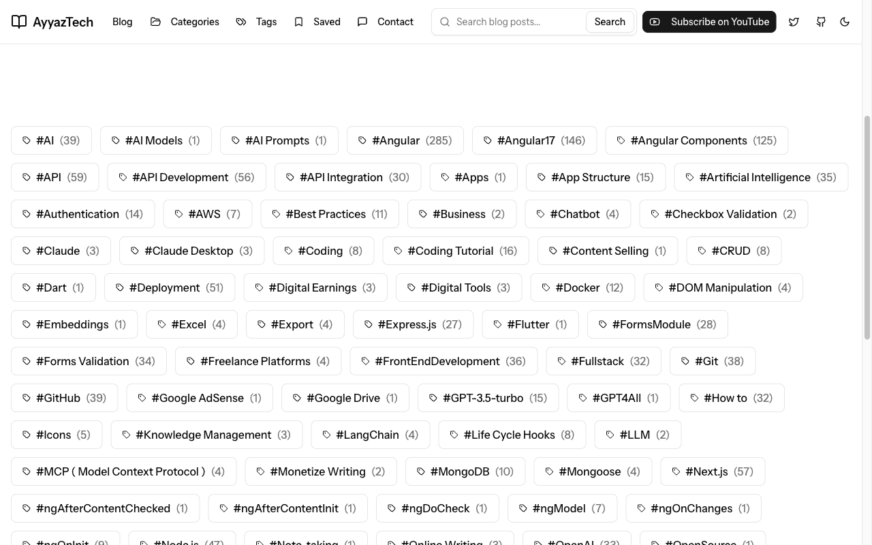Click the magnifier icon in search box
The image size is (872, 545).
pos(445,22)
